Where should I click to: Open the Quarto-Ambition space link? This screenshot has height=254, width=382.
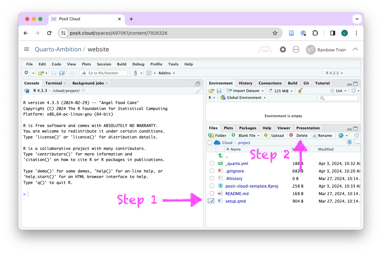(58, 49)
